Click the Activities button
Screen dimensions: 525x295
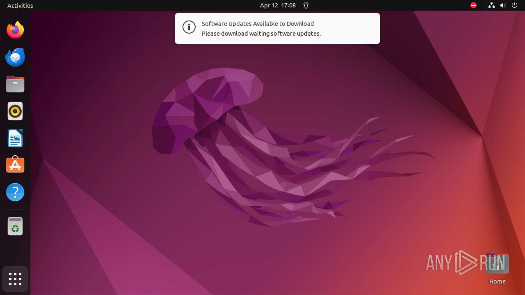[x=20, y=5]
